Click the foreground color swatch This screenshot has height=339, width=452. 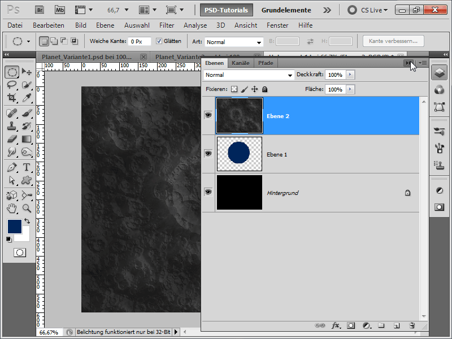click(15, 227)
